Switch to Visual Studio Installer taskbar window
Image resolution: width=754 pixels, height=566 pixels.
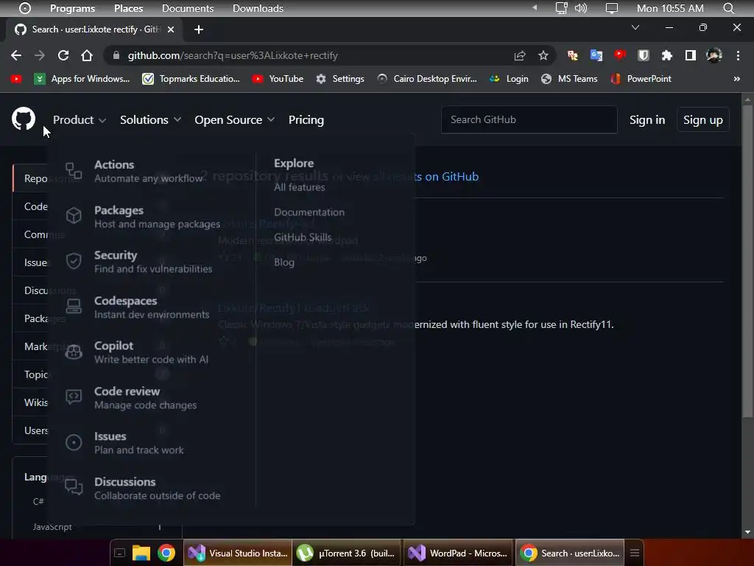238,553
